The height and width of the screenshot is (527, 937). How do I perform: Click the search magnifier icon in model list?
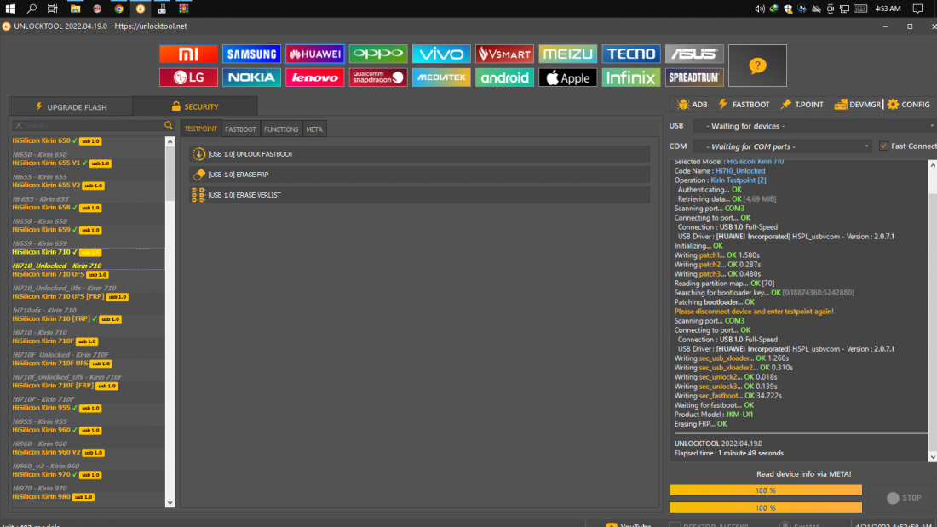click(169, 125)
